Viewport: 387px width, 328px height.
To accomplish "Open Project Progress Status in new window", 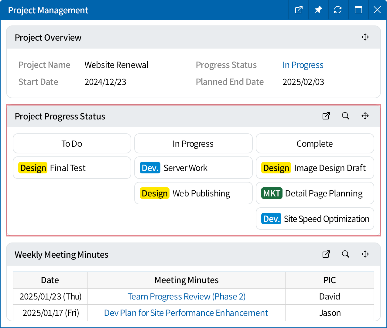I will (x=326, y=116).
